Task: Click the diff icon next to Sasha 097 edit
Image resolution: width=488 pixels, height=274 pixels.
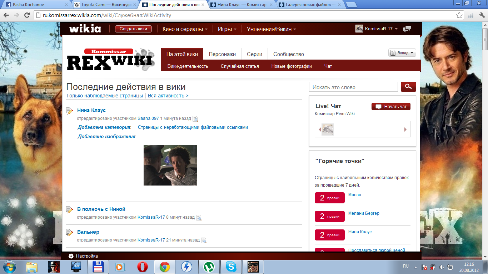Action: coord(195,119)
